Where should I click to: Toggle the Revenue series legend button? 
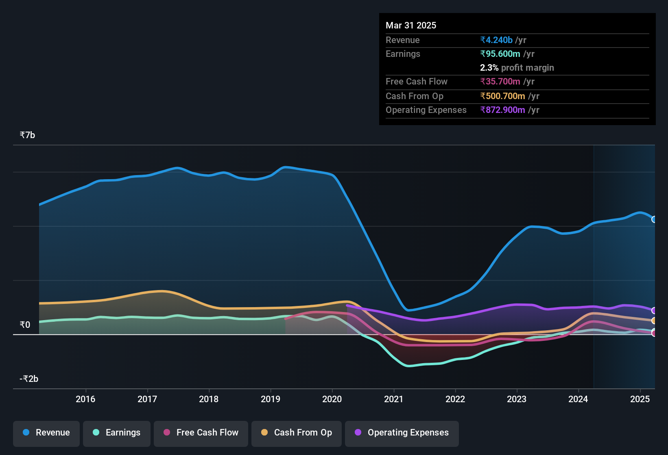(x=46, y=433)
